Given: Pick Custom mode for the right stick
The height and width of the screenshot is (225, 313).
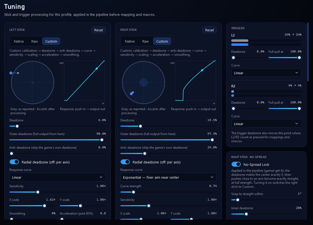Looking at the screenshot, I should pyautogui.click(x=162, y=41).
